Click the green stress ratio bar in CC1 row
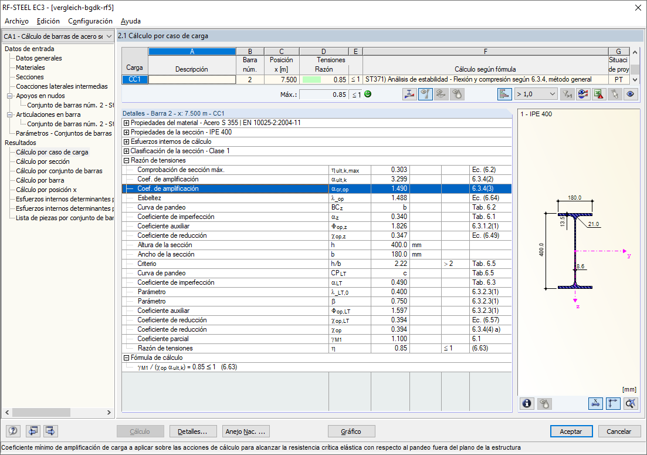The image size is (647, 455). tap(311, 80)
